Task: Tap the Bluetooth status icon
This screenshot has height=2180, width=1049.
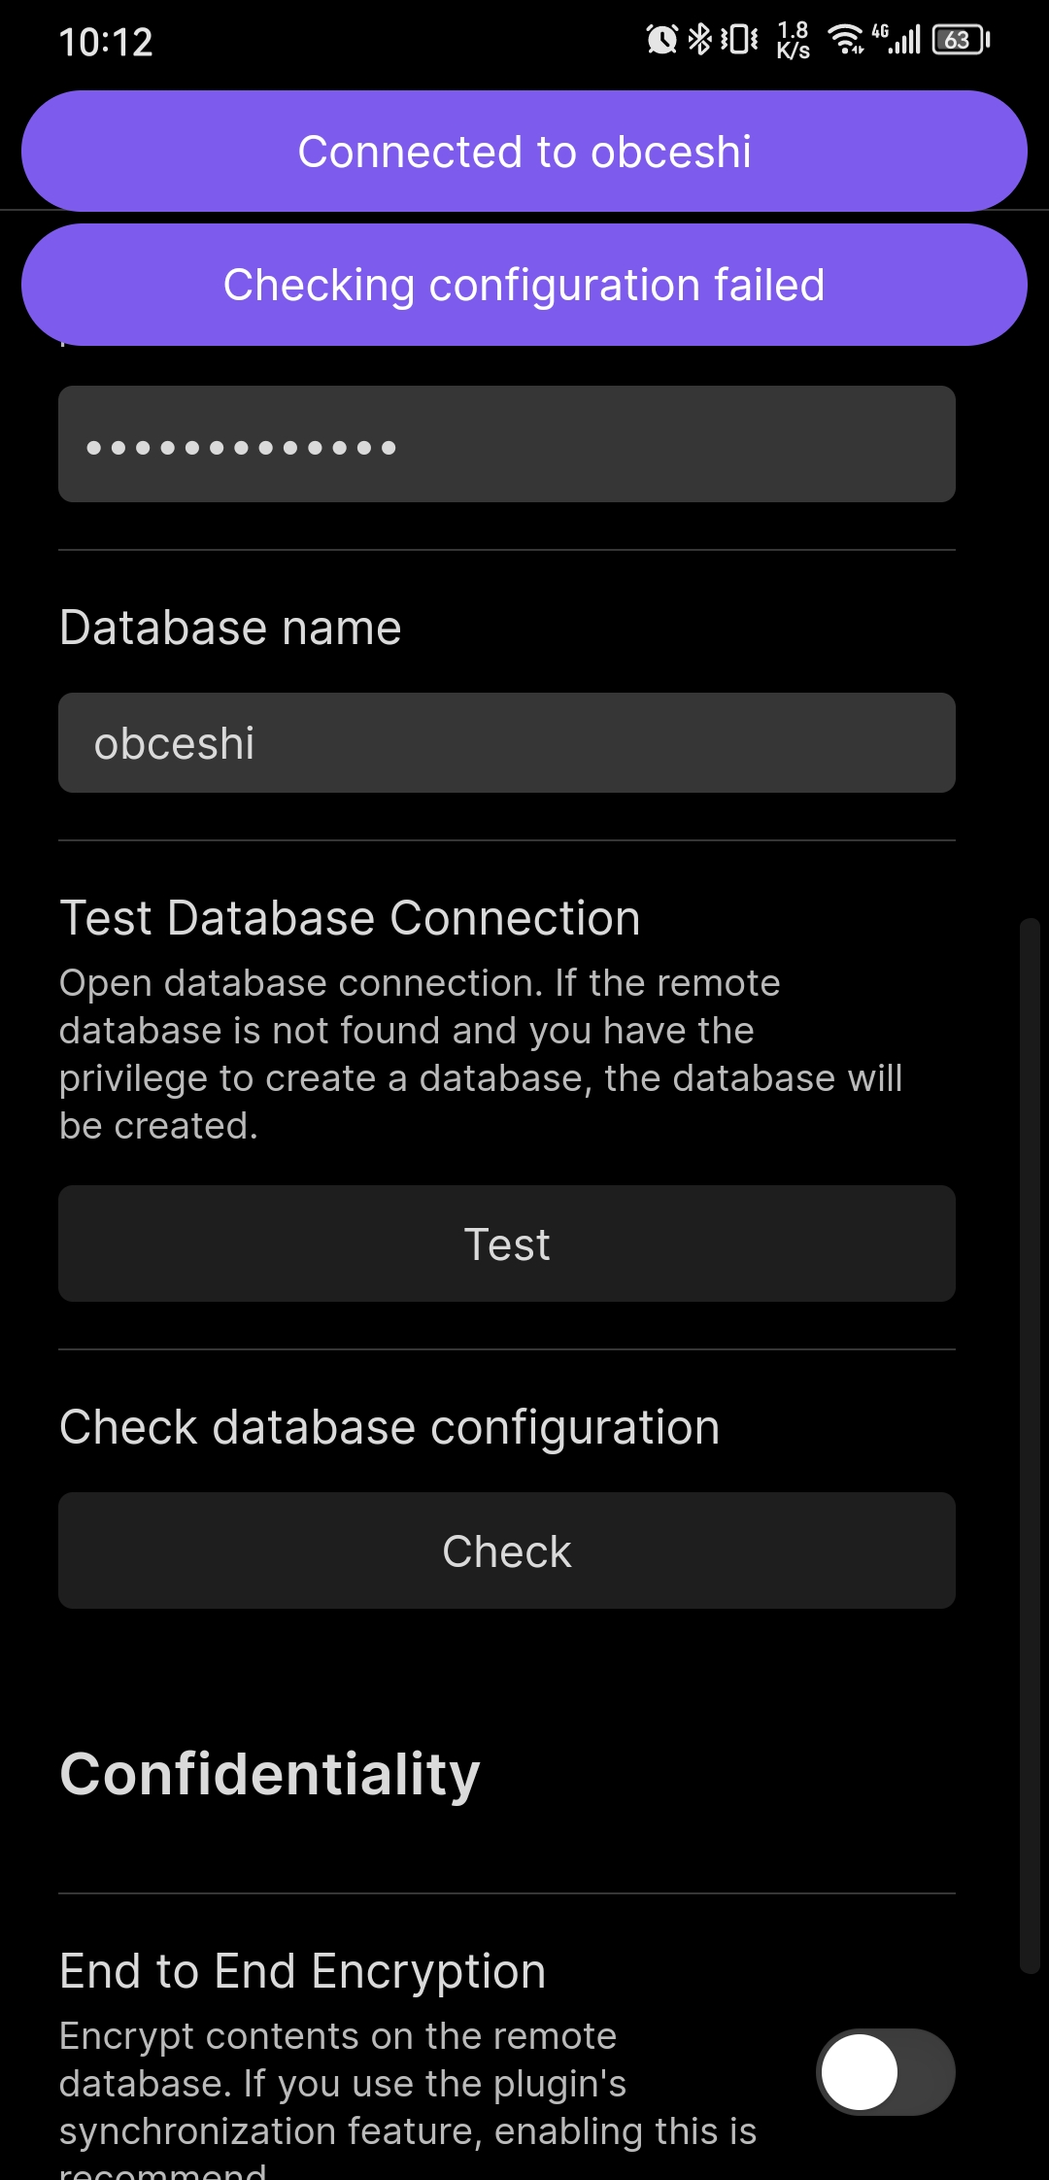Action: pyautogui.click(x=699, y=39)
